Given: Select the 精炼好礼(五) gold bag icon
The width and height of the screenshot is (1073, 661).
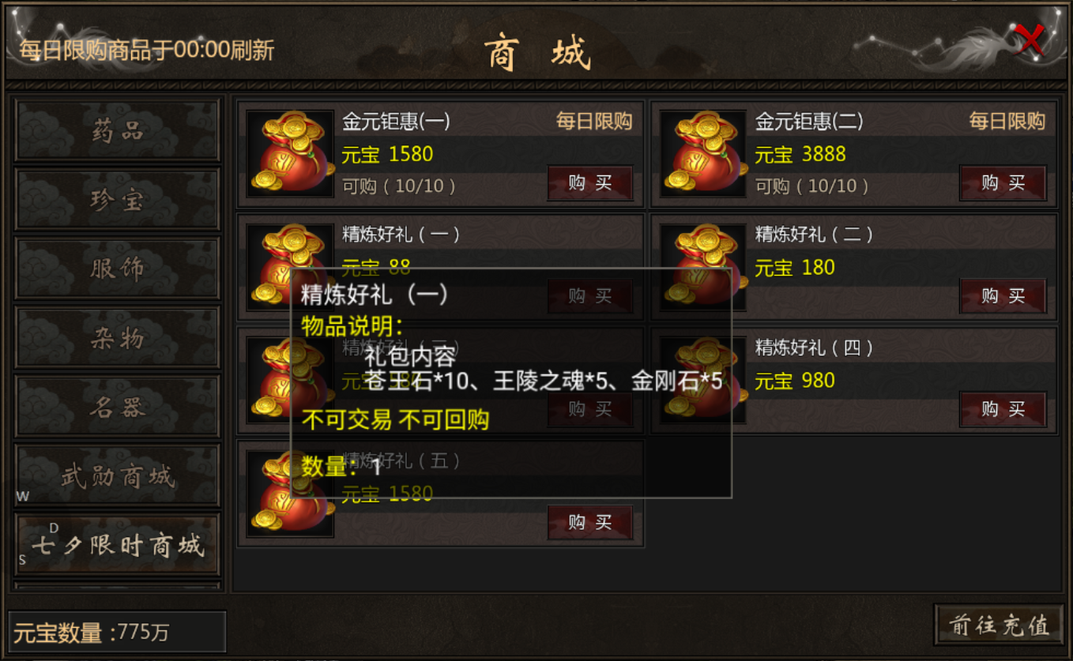Looking at the screenshot, I should point(290,494).
